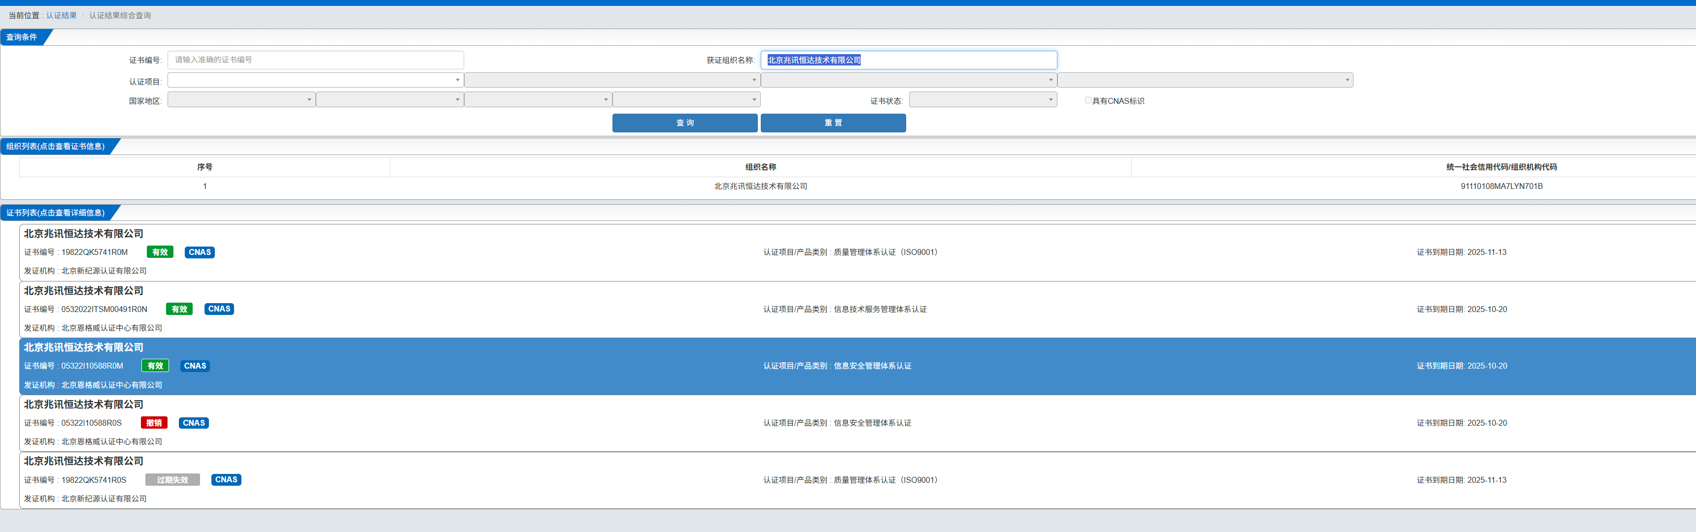Click expiry date of certificate 0532022ITSM00491R0N
Screen dimensions: 1696x532
(1487, 309)
